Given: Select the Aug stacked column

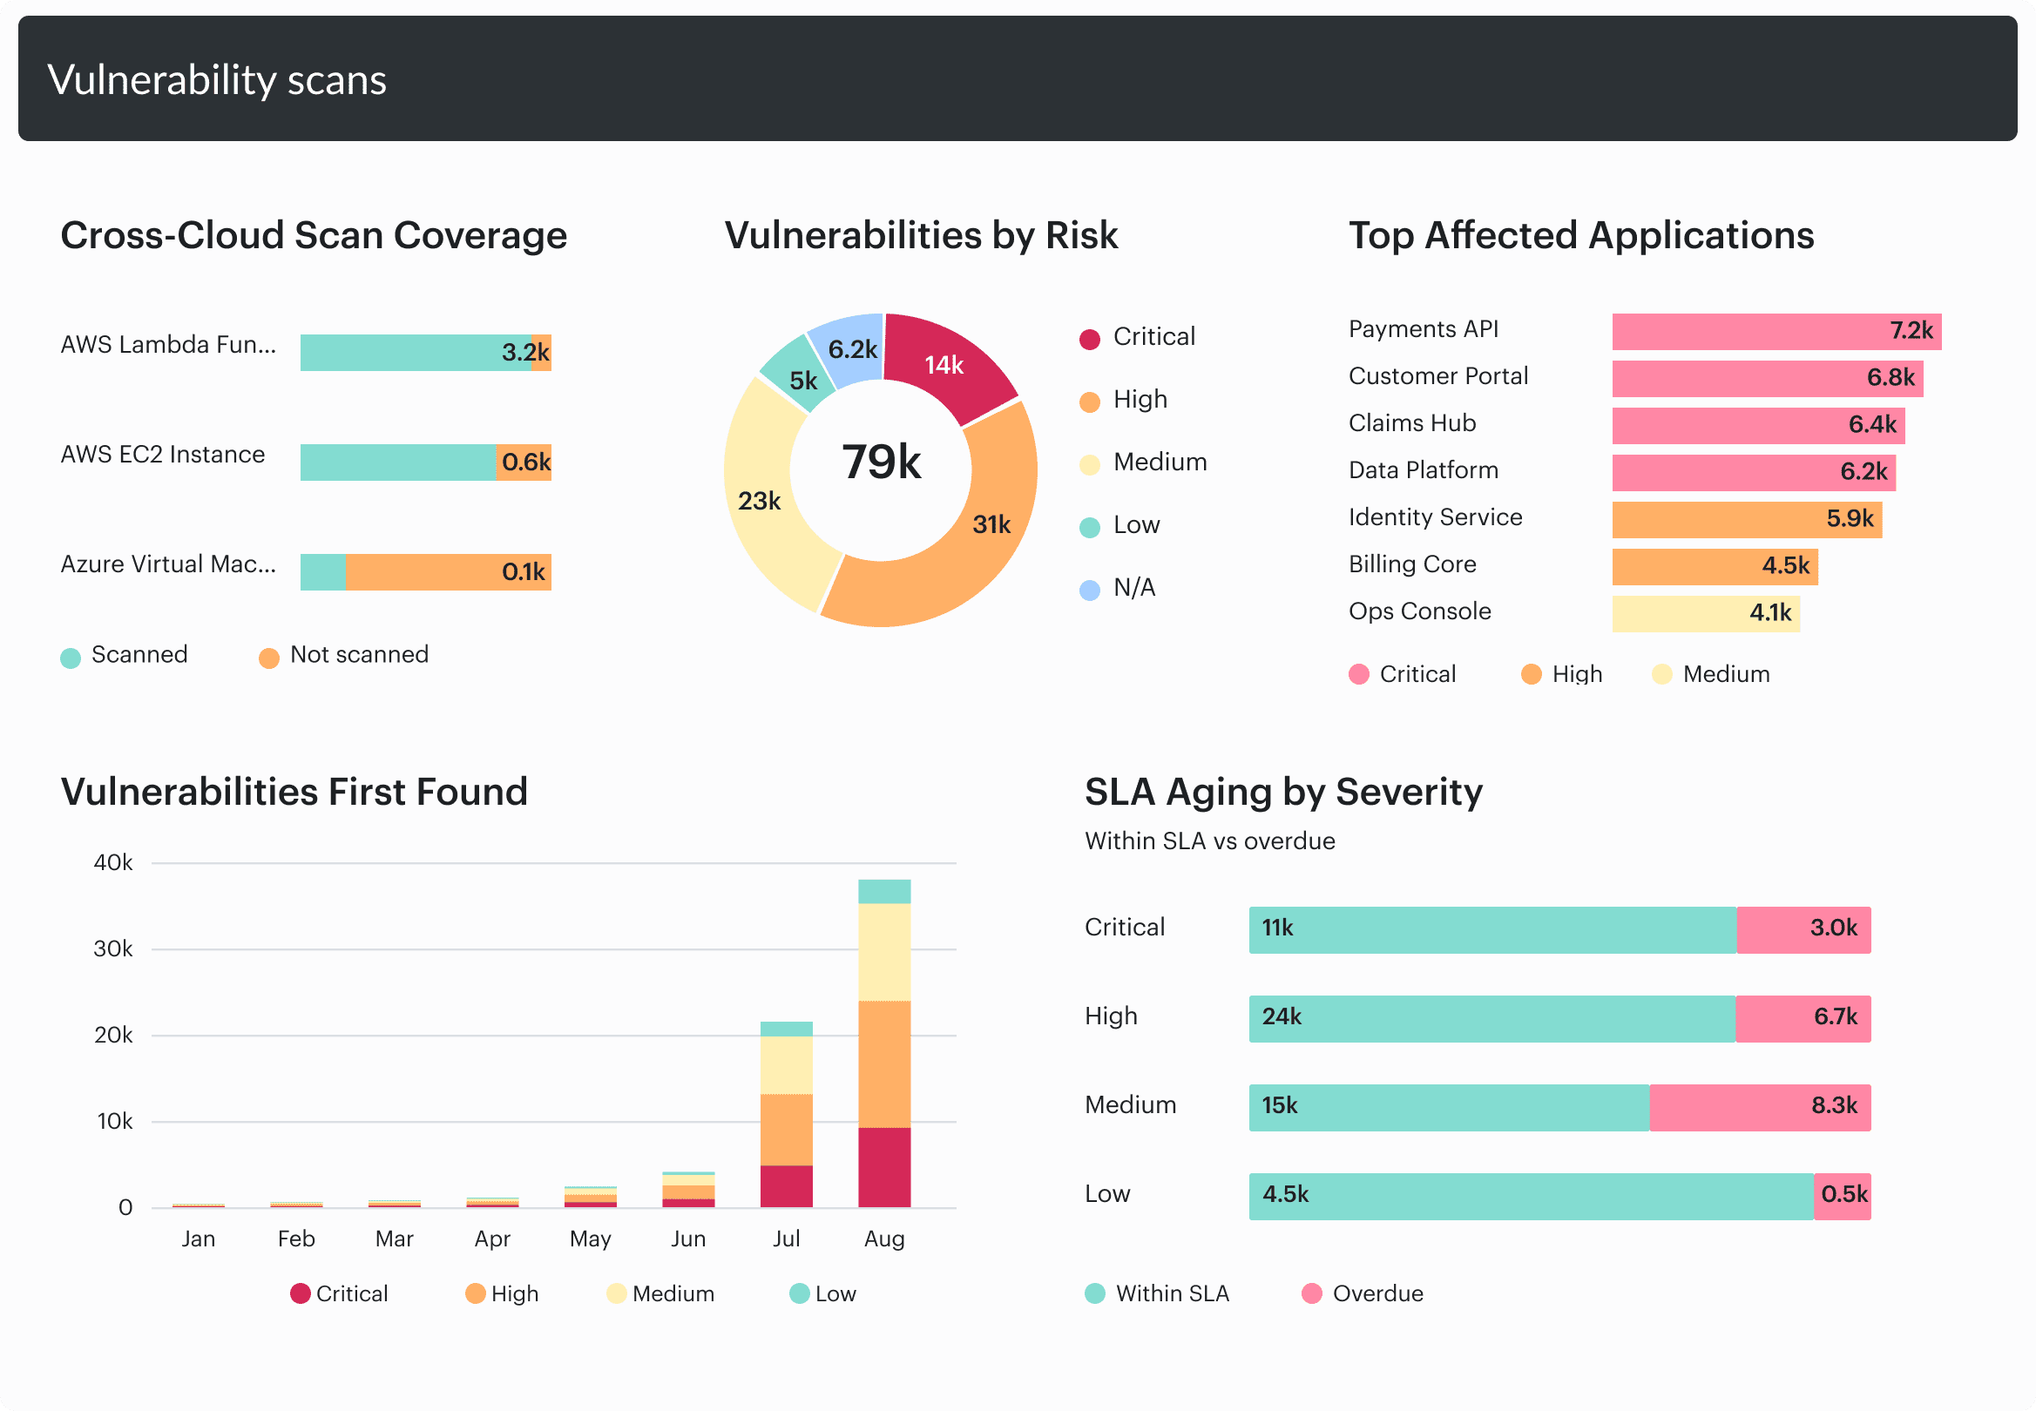Looking at the screenshot, I should click(x=884, y=1043).
